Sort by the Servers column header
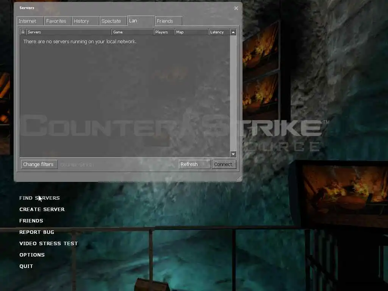 (69, 32)
